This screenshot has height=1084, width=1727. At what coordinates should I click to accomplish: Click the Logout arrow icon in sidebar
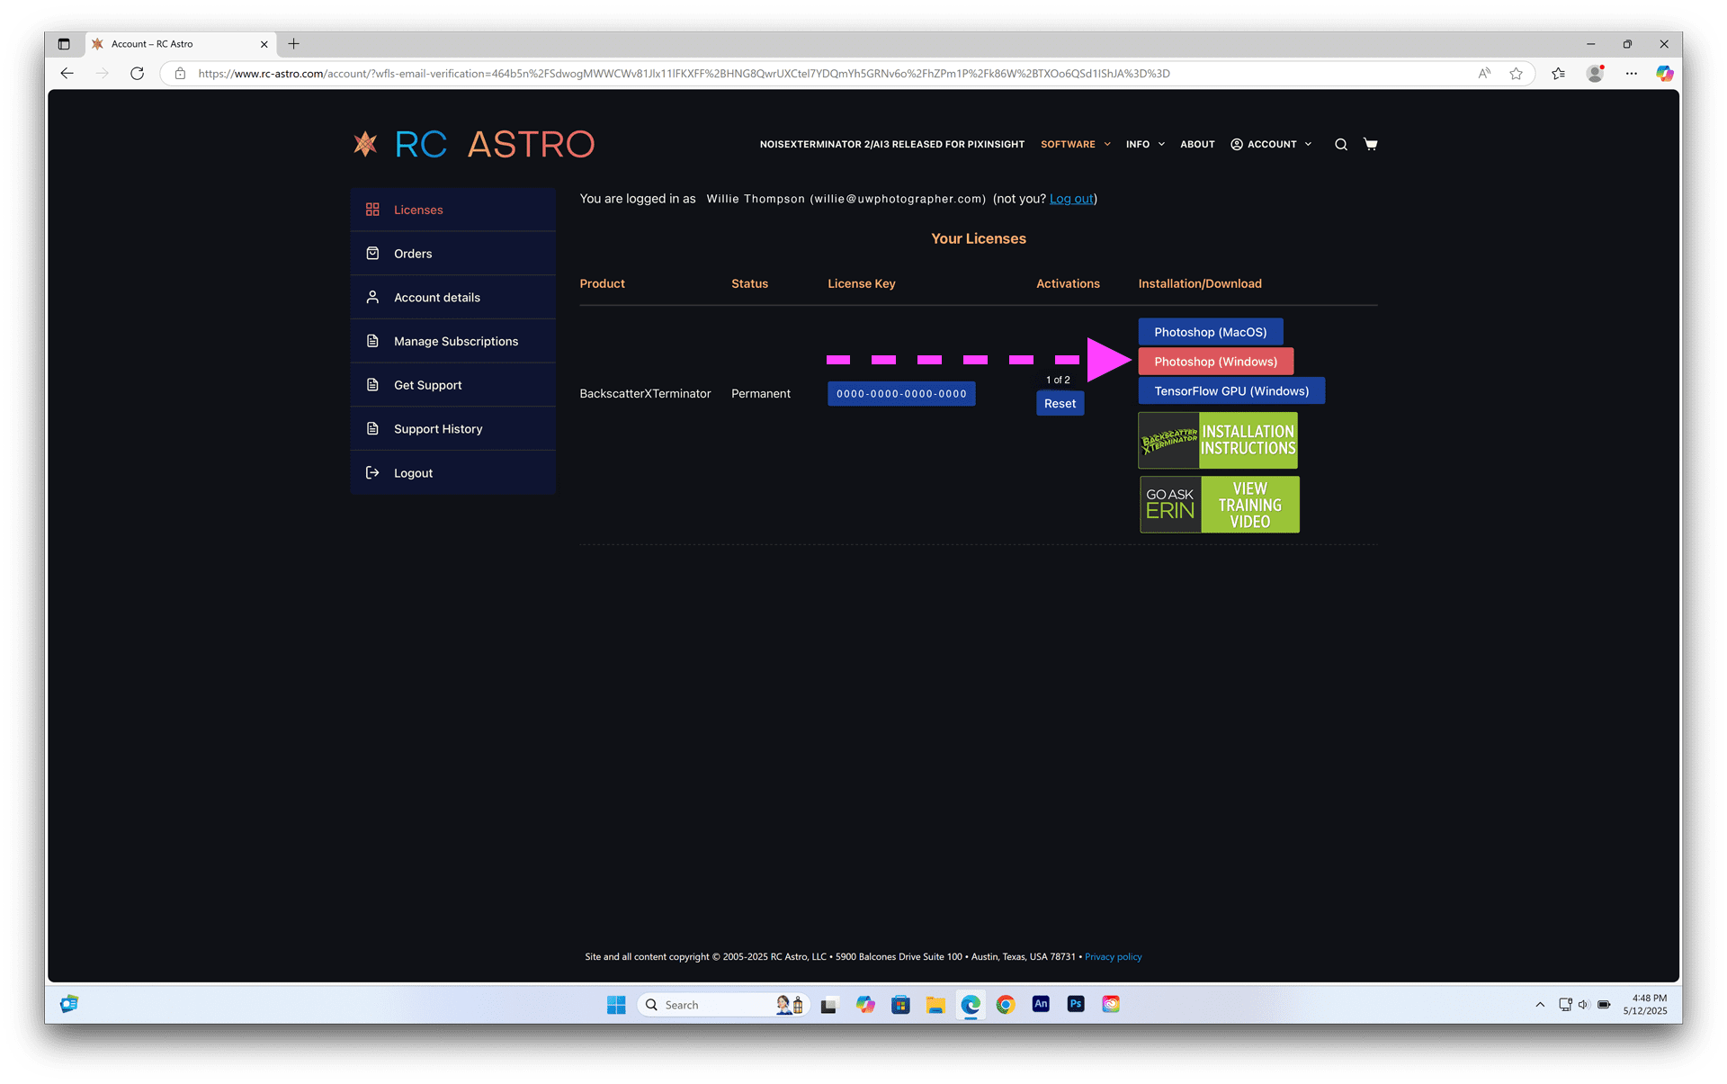click(372, 472)
